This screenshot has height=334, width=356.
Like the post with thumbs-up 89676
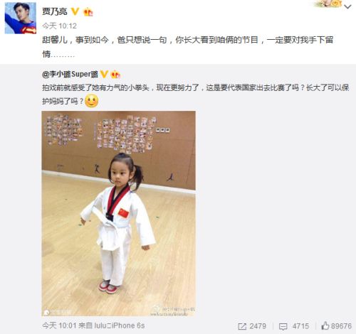[x=336, y=326]
